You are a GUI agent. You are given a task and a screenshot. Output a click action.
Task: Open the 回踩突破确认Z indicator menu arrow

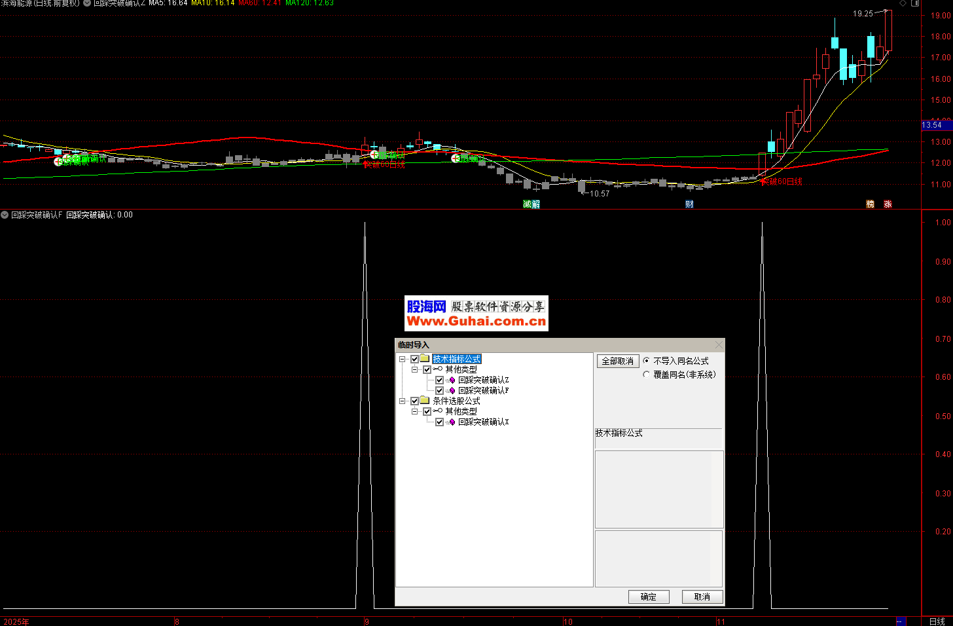[87, 3]
